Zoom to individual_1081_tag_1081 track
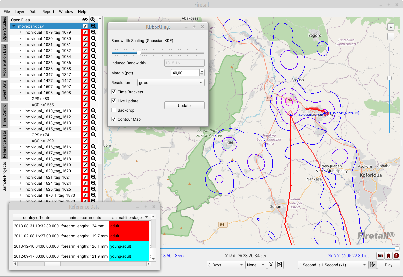Screen dimensions: 403x277 (94, 45)
